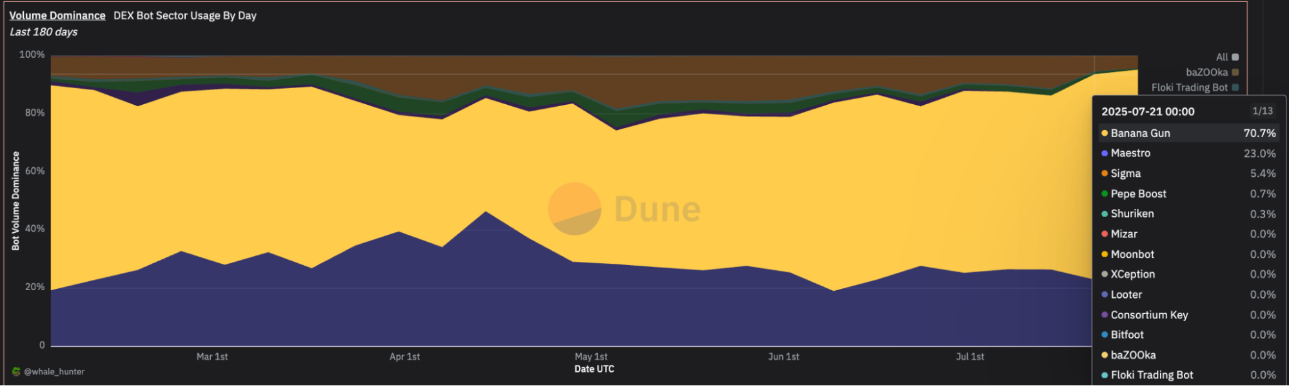The image size is (1289, 386).
Task: Click the 5.4% Sigma value
Action: point(1263,174)
